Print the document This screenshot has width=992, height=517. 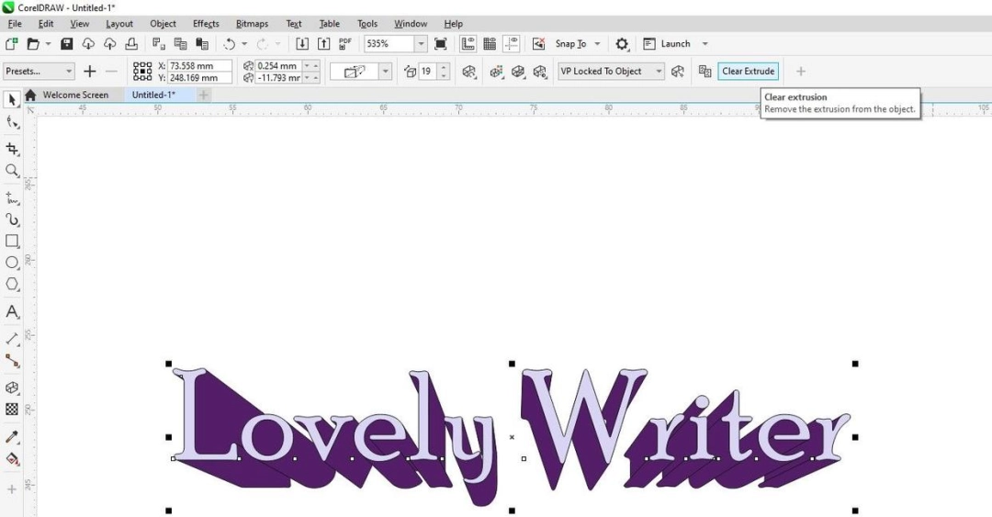[131, 44]
